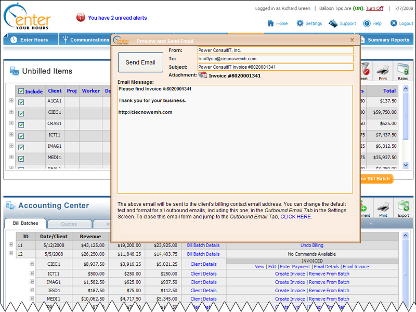The height and width of the screenshot is (312, 416).
Task: Click the Support icon in header
Action: pos(333,23)
